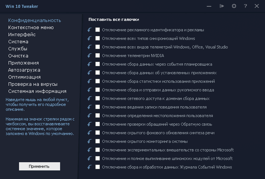
Task: Click restore arrow next to Windows sync option
Action: click(x=90, y=38)
